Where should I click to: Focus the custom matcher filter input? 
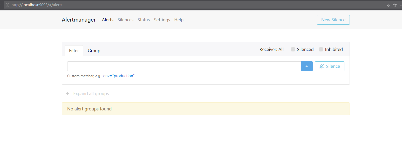(x=184, y=66)
